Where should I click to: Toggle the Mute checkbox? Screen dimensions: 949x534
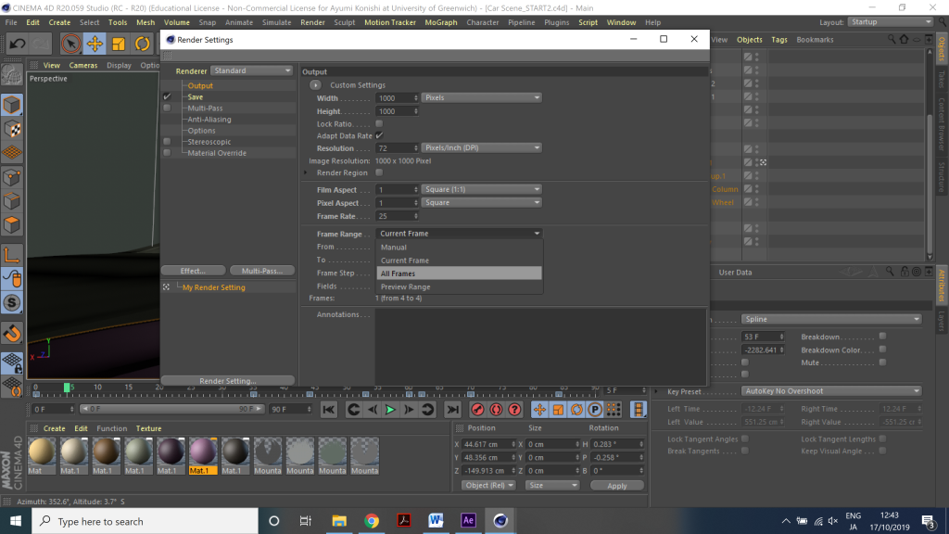(x=882, y=362)
